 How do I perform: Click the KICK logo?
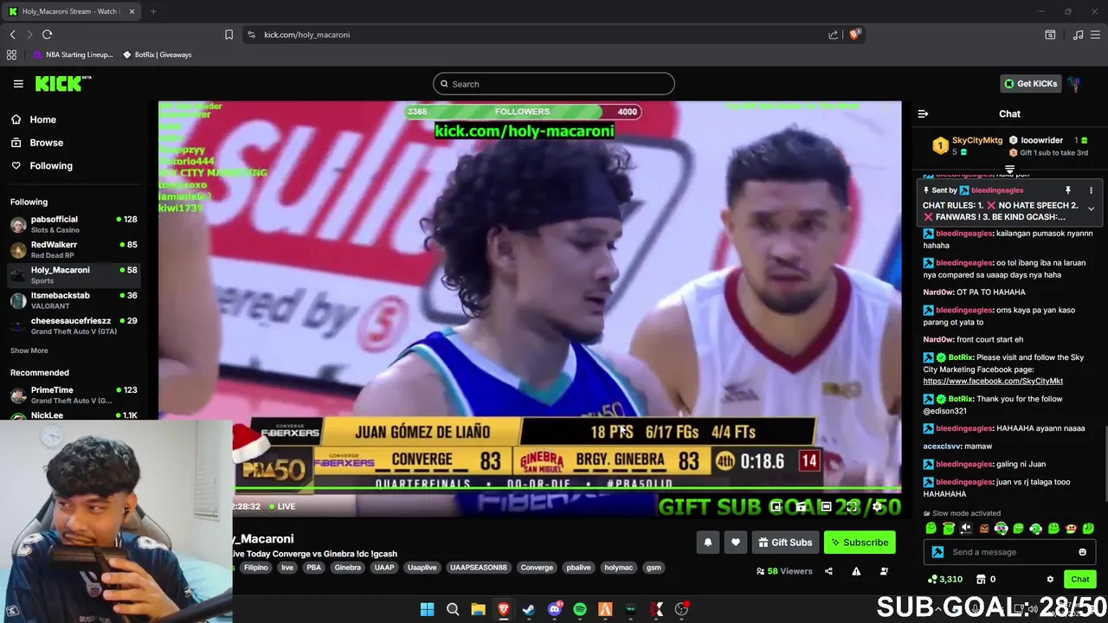coord(62,83)
